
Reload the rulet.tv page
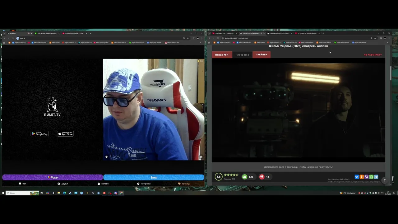pyautogui.click(x=13, y=38)
